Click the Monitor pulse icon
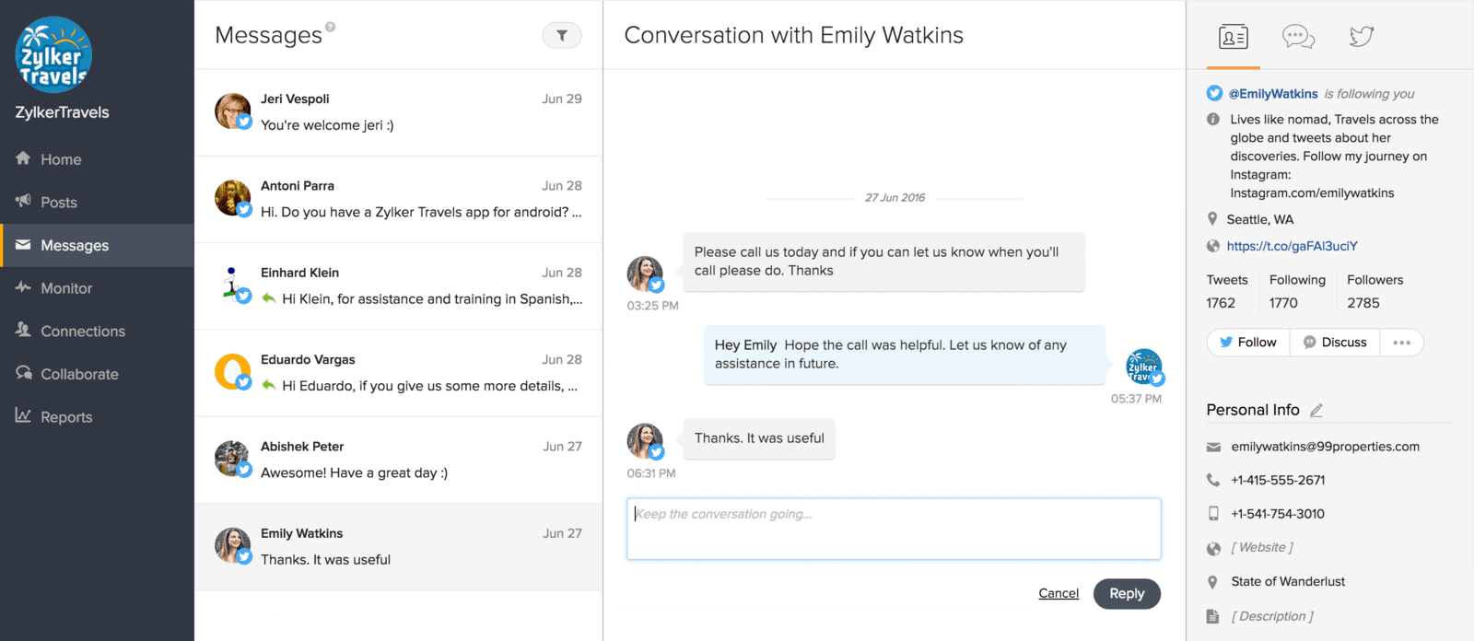 [x=23, y=287]
